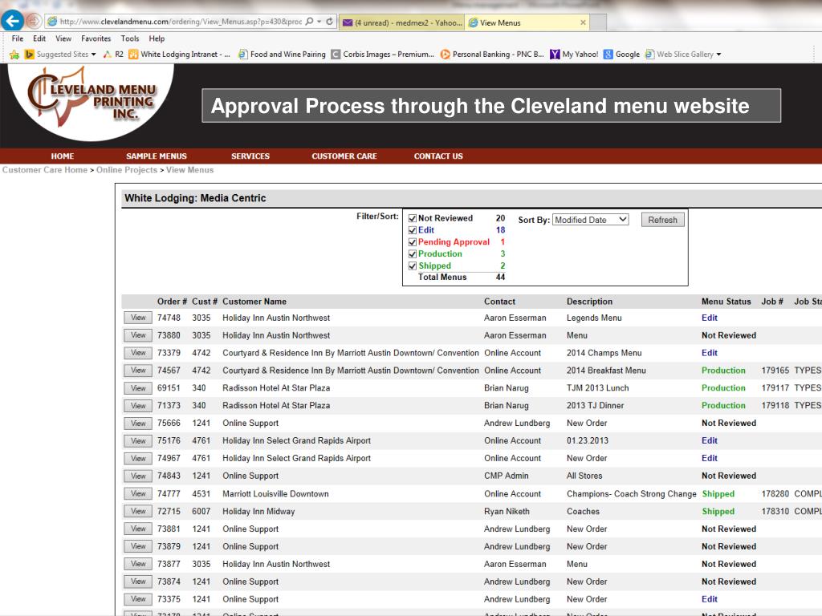The height and width of the screenshot is (616, 822).
Task: Click Edit status for 2014 Champs Menu
Action: coord(710,353)
